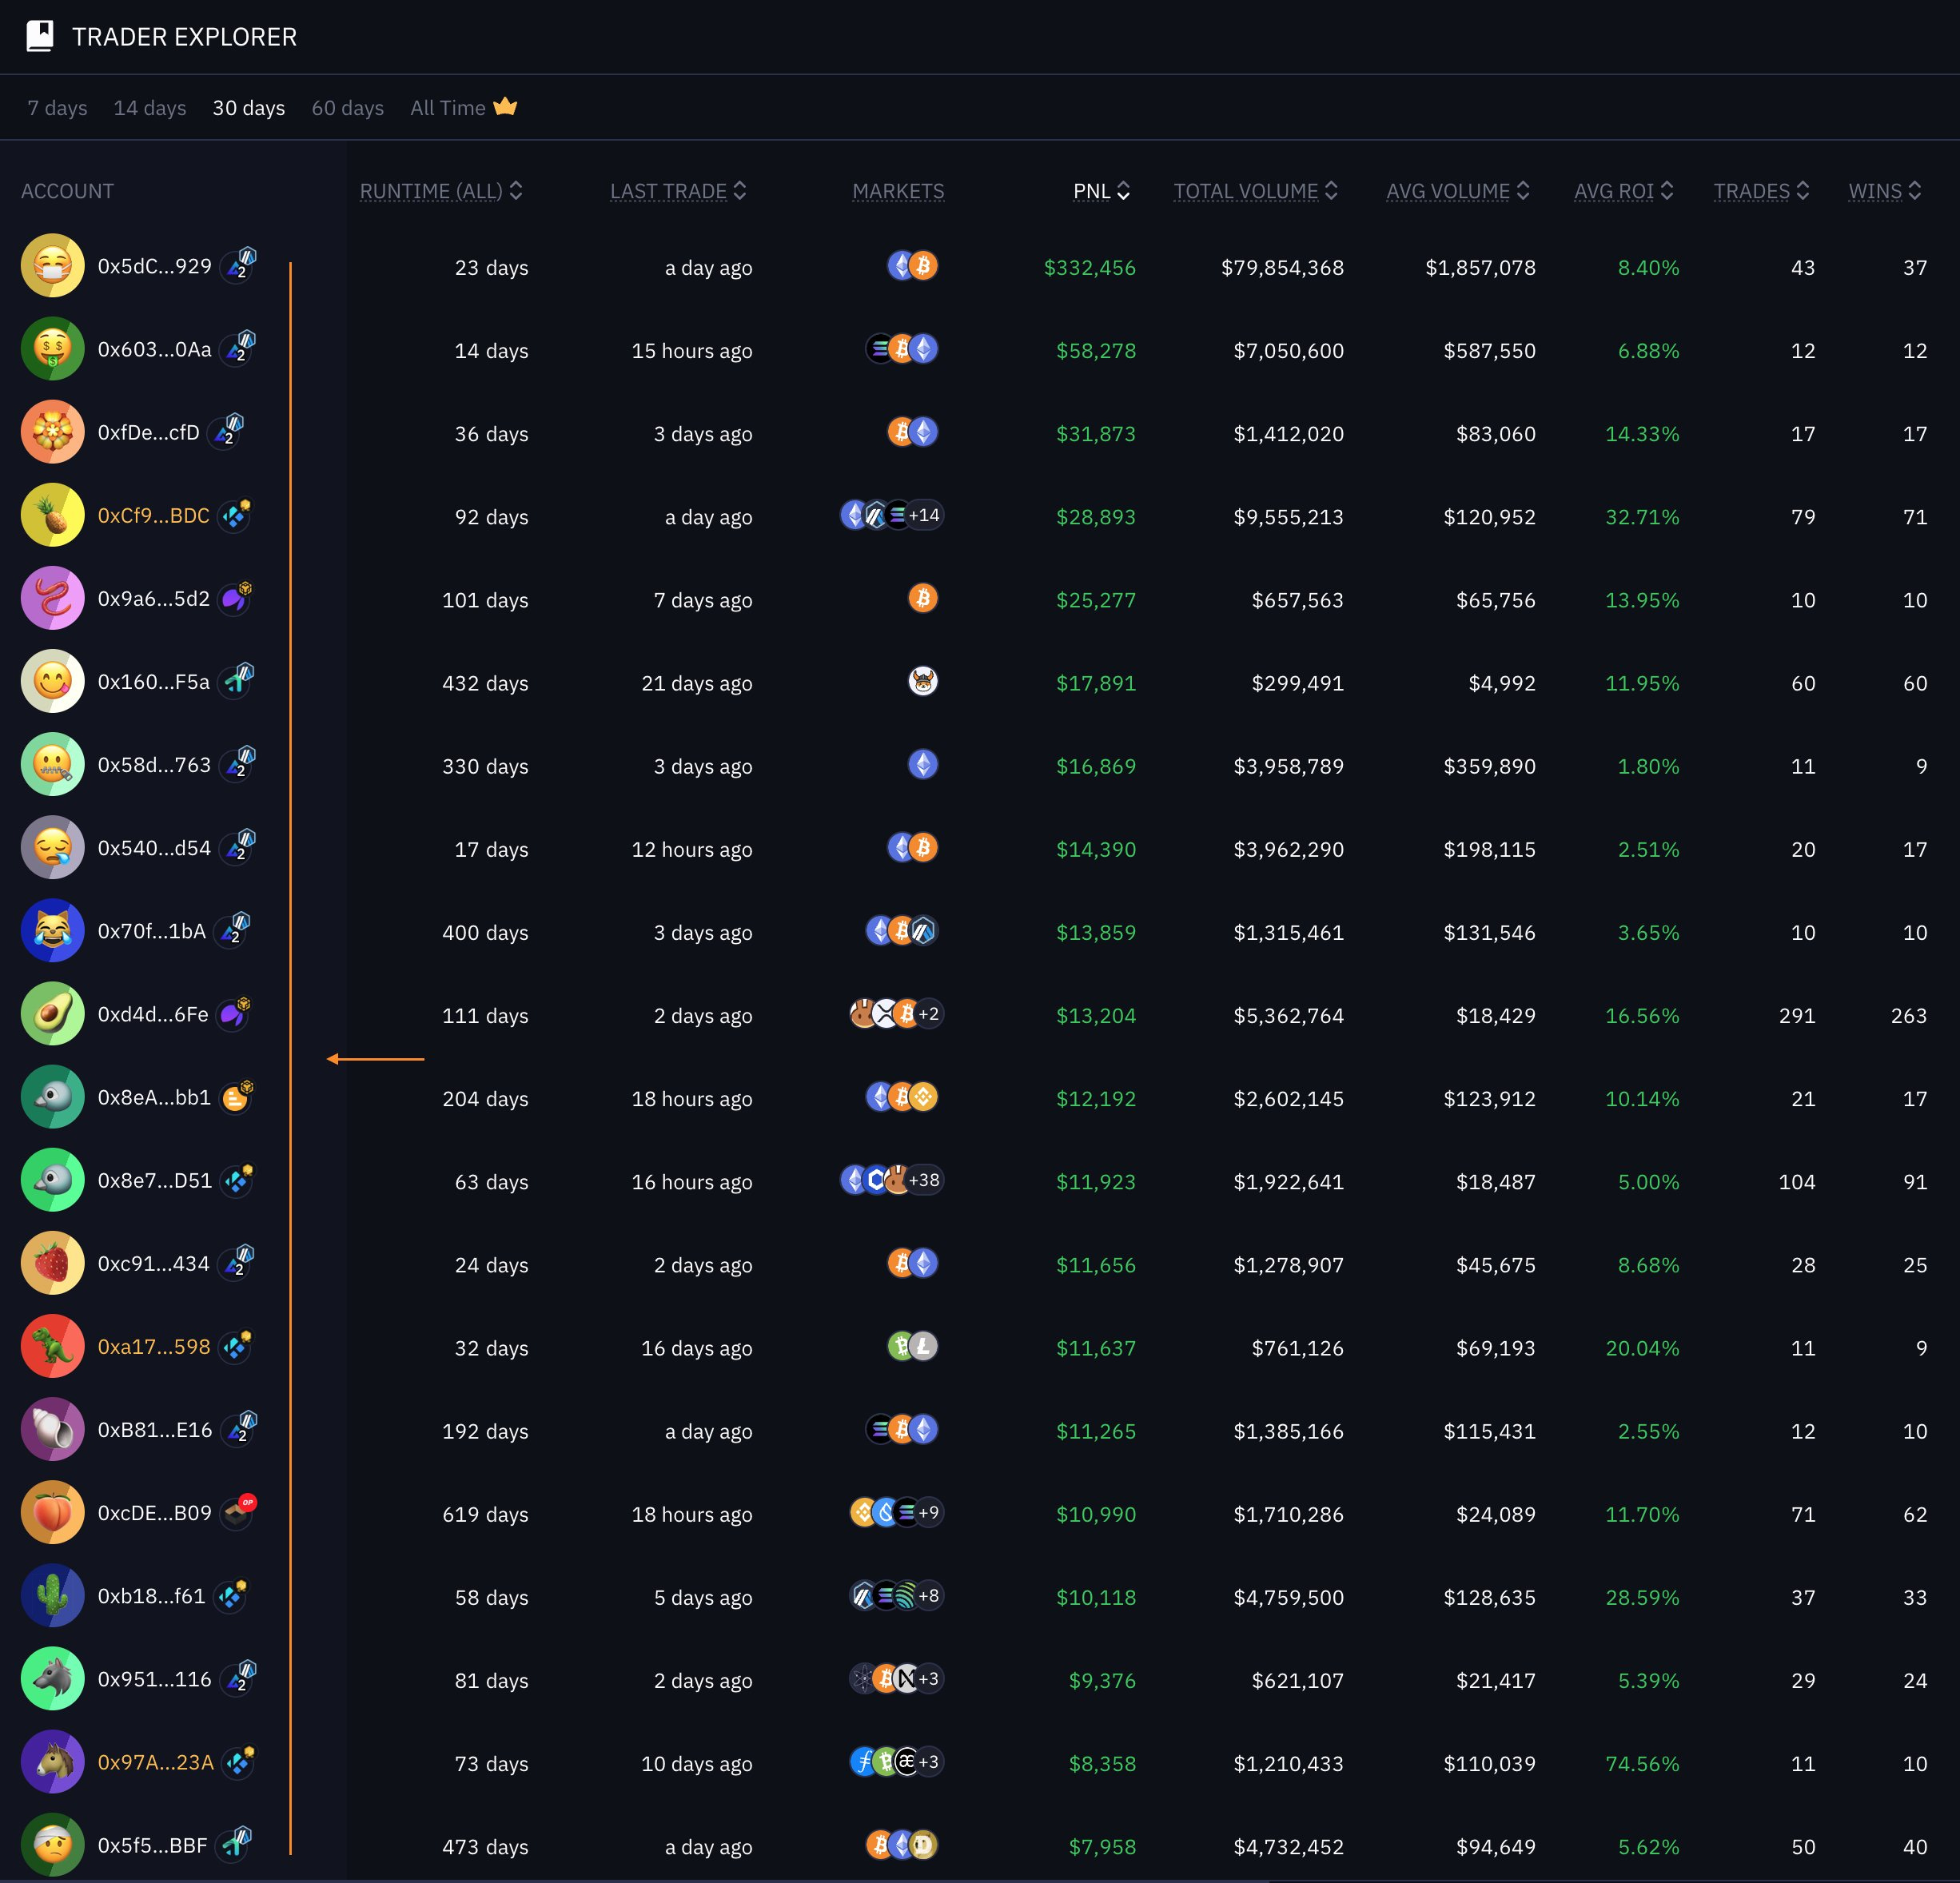This screenshot has height=1883, width=1960.
Task: Click the horse avatar of 0x97A...23A
Action: click(x=53, y=1761)
